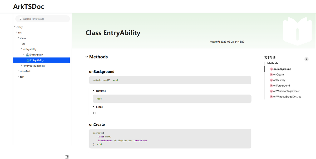This screenshot has width=316, height=159.
Task: Collapse the entry root node
Action: [15, 27]
